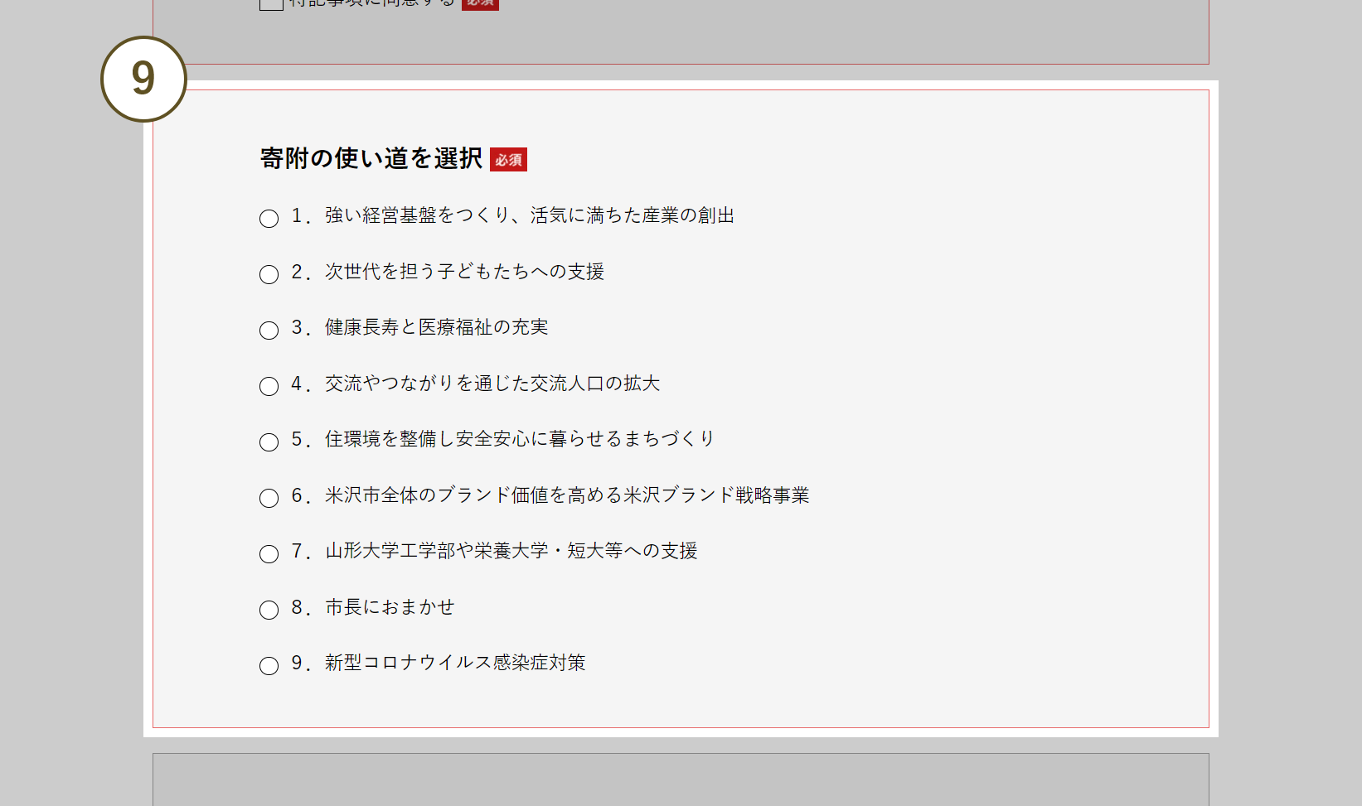Select radio button 5 住環境を整備
This screenshot has height=806, width=1362.
click(x=269, y=442)
